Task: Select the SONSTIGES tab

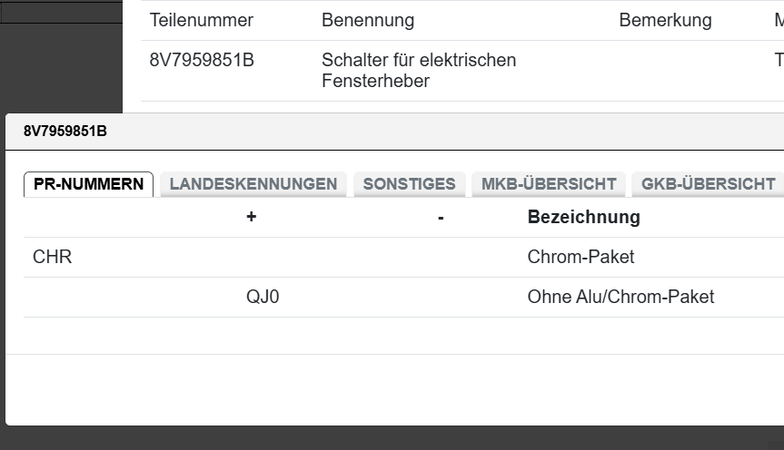Action: pos(409,184)
